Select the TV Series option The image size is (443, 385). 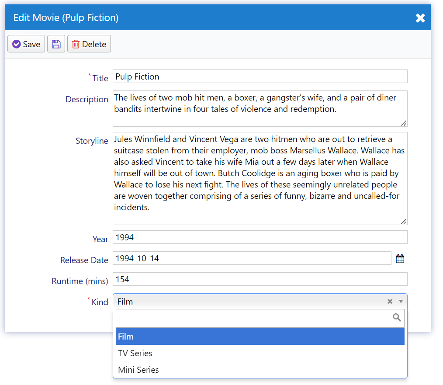tap(260, 353)
